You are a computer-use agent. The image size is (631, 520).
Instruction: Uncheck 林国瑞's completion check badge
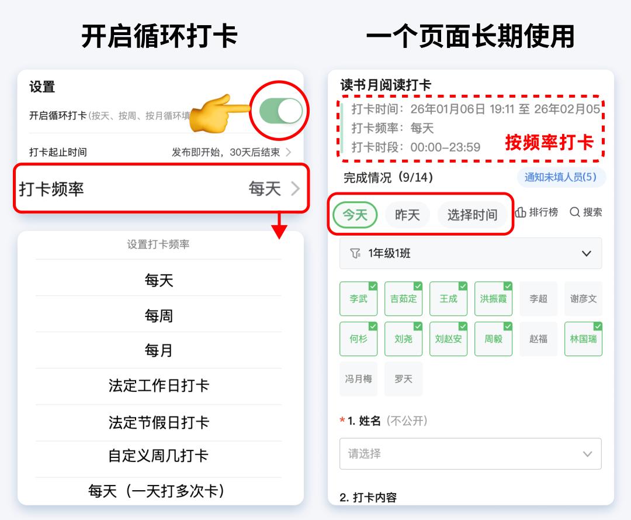coord(597,326)
